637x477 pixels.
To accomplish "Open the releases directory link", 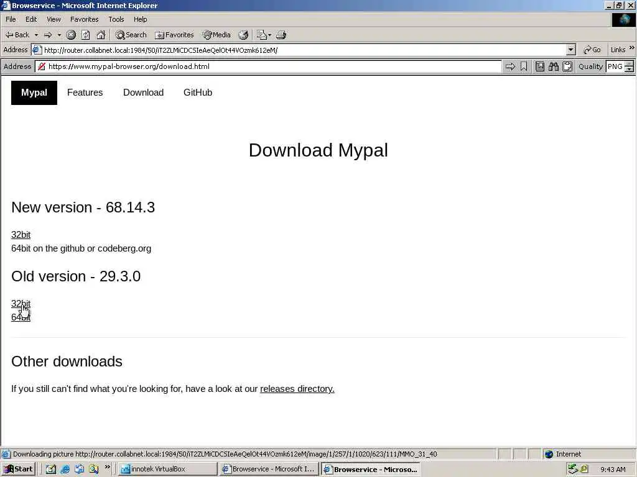I will (x=297, y=389).
